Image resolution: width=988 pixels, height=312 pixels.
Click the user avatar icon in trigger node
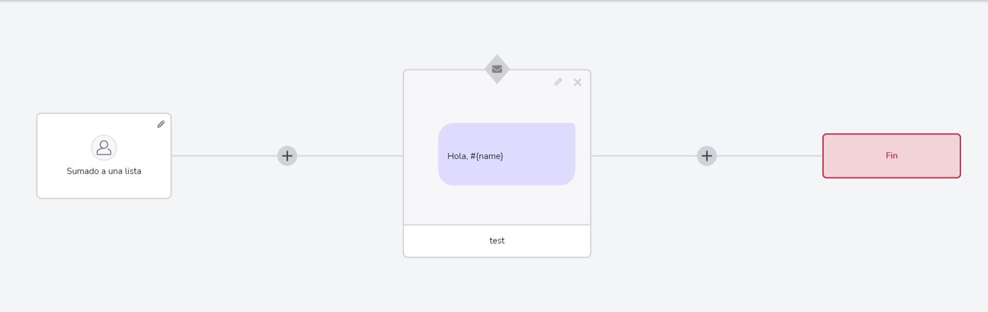[x=104, y=148]
